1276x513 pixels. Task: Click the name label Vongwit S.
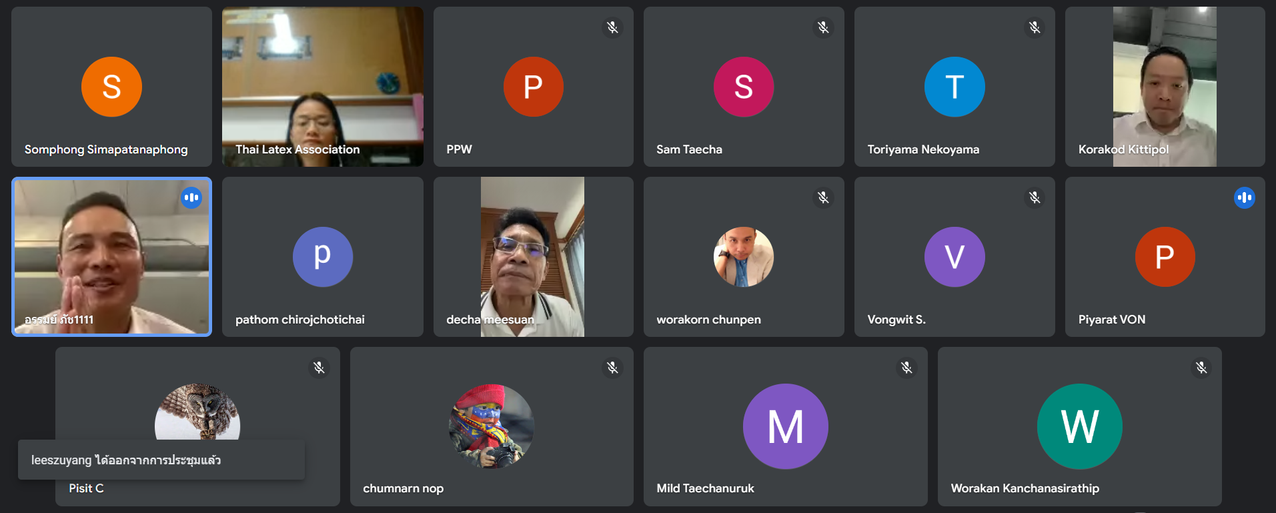tap(896, 320)
